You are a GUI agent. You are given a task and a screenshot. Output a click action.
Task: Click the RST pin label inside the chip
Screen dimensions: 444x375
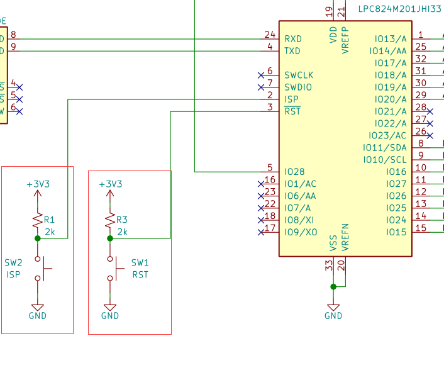pos(292,111)
